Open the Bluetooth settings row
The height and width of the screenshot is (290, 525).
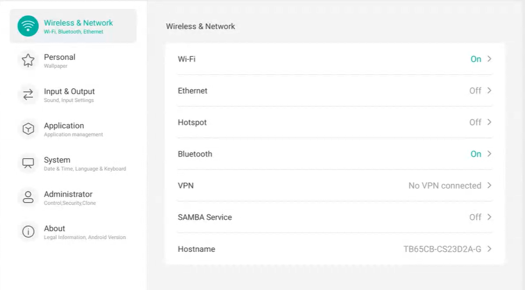pos(195,154)
